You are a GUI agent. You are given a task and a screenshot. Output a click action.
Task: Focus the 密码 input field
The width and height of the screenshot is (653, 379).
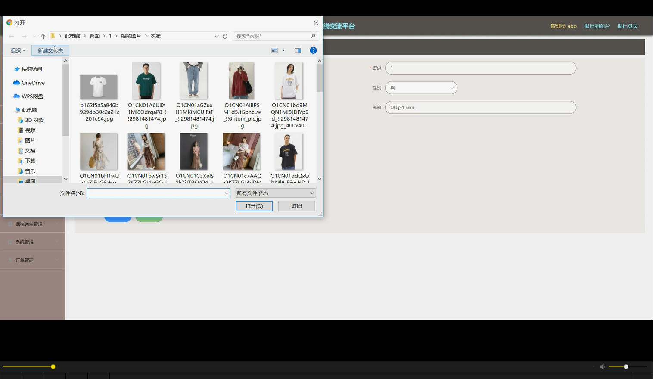pos(481,68)
